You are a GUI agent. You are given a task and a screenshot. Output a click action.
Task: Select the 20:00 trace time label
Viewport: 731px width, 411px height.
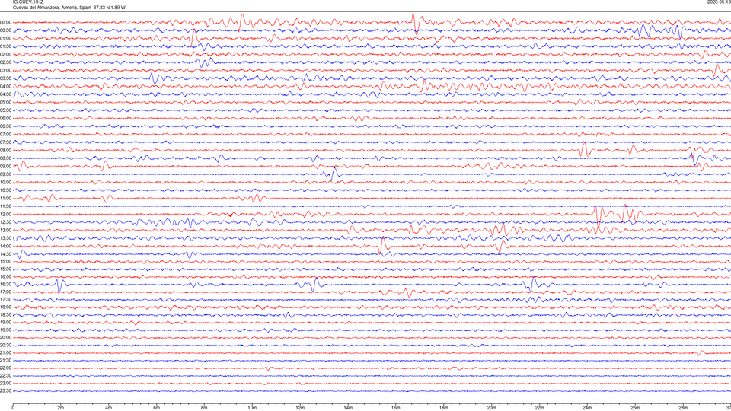pos(5,337)
